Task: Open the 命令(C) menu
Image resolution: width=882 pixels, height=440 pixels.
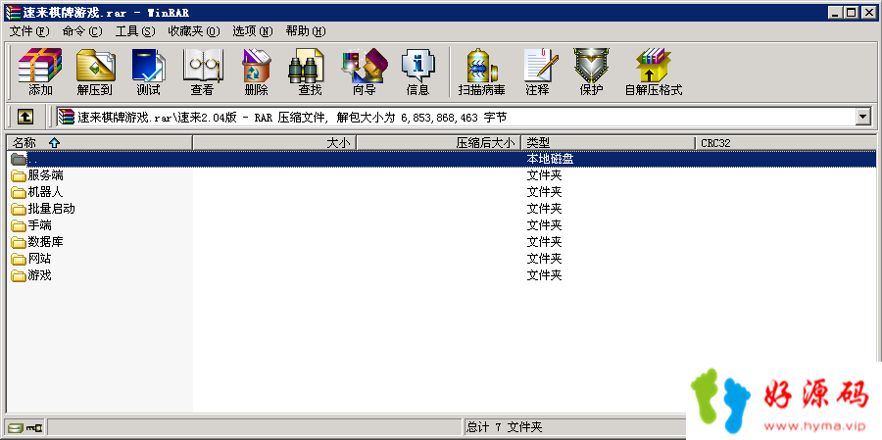Action: [82, 31]
